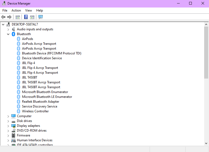
Task: Click the DESKTOP-5S87AL7 computer icon
Action: (x=8, y=24)
